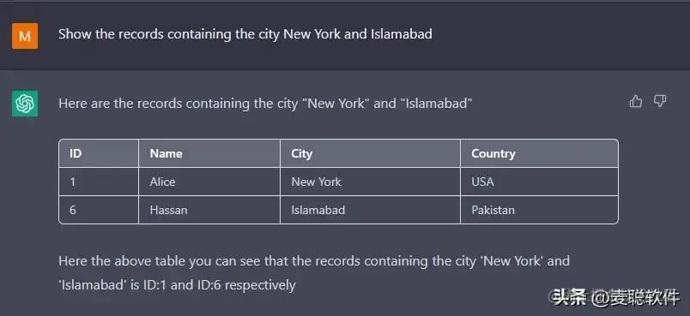
Task: Click the orange M user avatar
Action: point(25,36)
